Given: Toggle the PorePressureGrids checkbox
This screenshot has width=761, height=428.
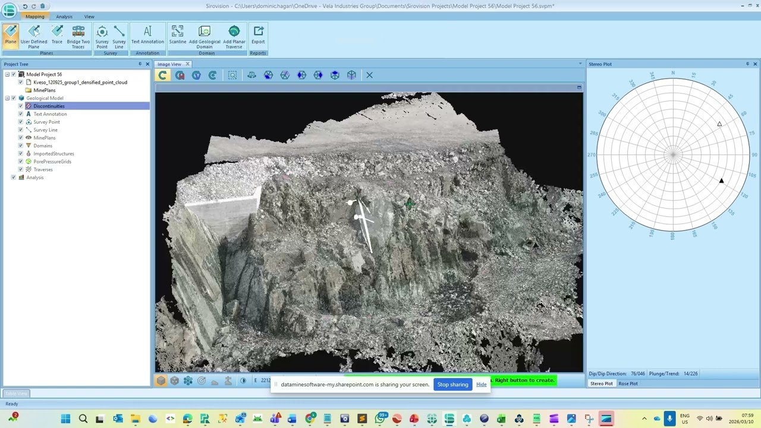Looking at the screenshot, I should coord(21,162).
